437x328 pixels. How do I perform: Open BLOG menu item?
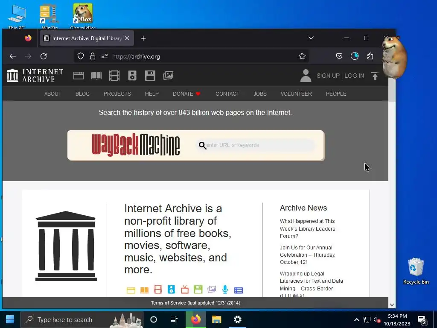(82, 94)
